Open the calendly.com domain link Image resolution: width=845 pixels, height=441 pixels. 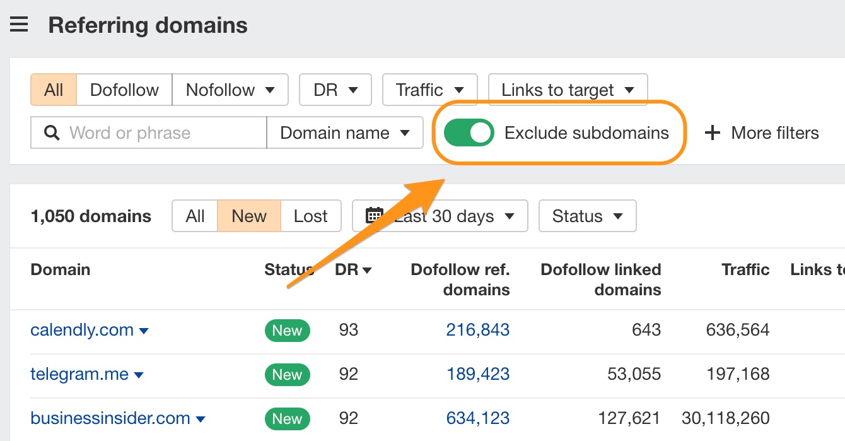coord(82,330)
